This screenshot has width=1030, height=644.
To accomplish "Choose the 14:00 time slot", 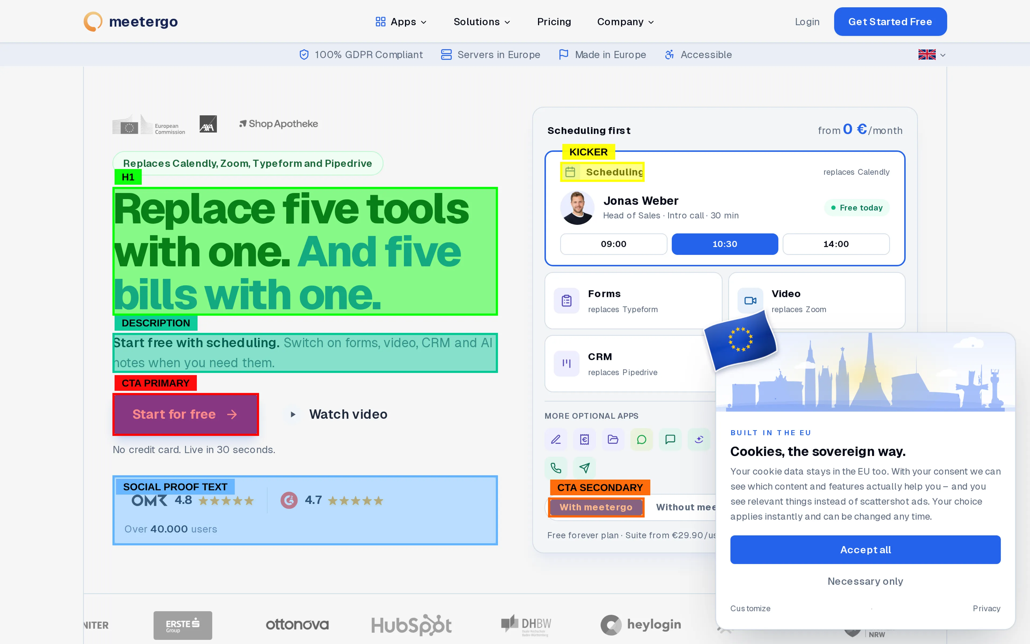I will 836,244.
